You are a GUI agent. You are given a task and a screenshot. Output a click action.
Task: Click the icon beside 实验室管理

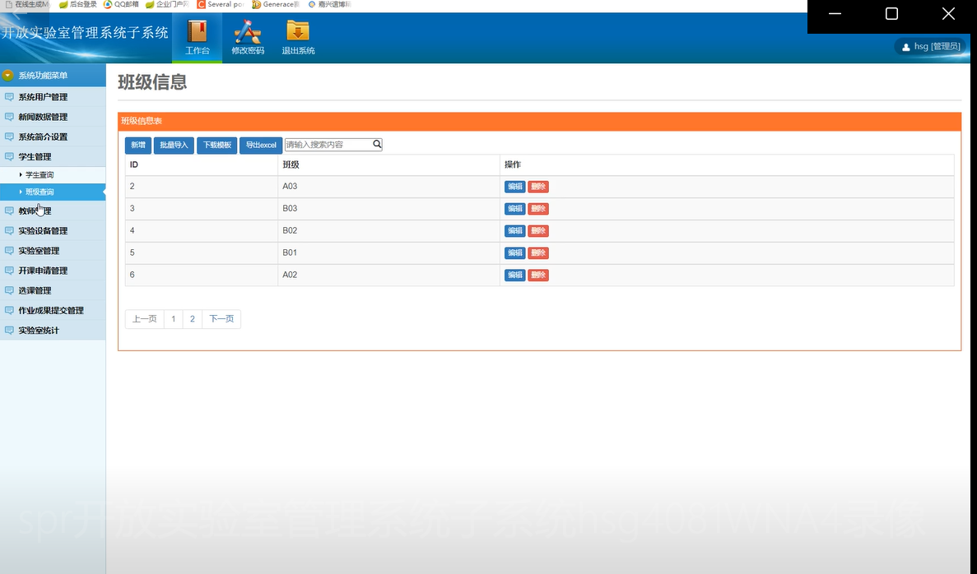click(x=9, y=251)
